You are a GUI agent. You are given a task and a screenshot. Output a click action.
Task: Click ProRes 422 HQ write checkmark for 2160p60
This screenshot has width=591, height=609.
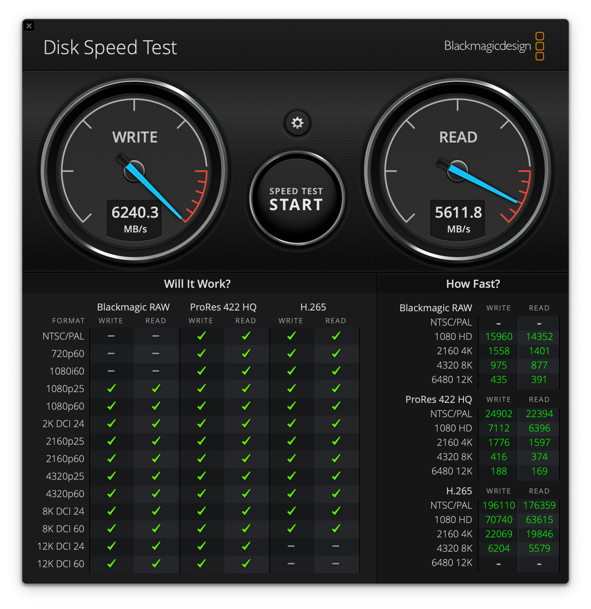201,459
